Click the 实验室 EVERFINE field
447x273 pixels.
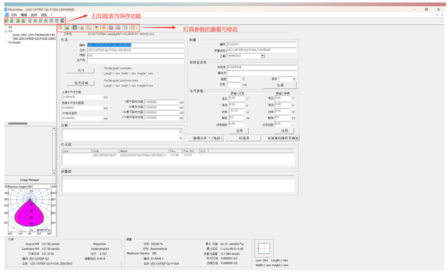point(262,67)
